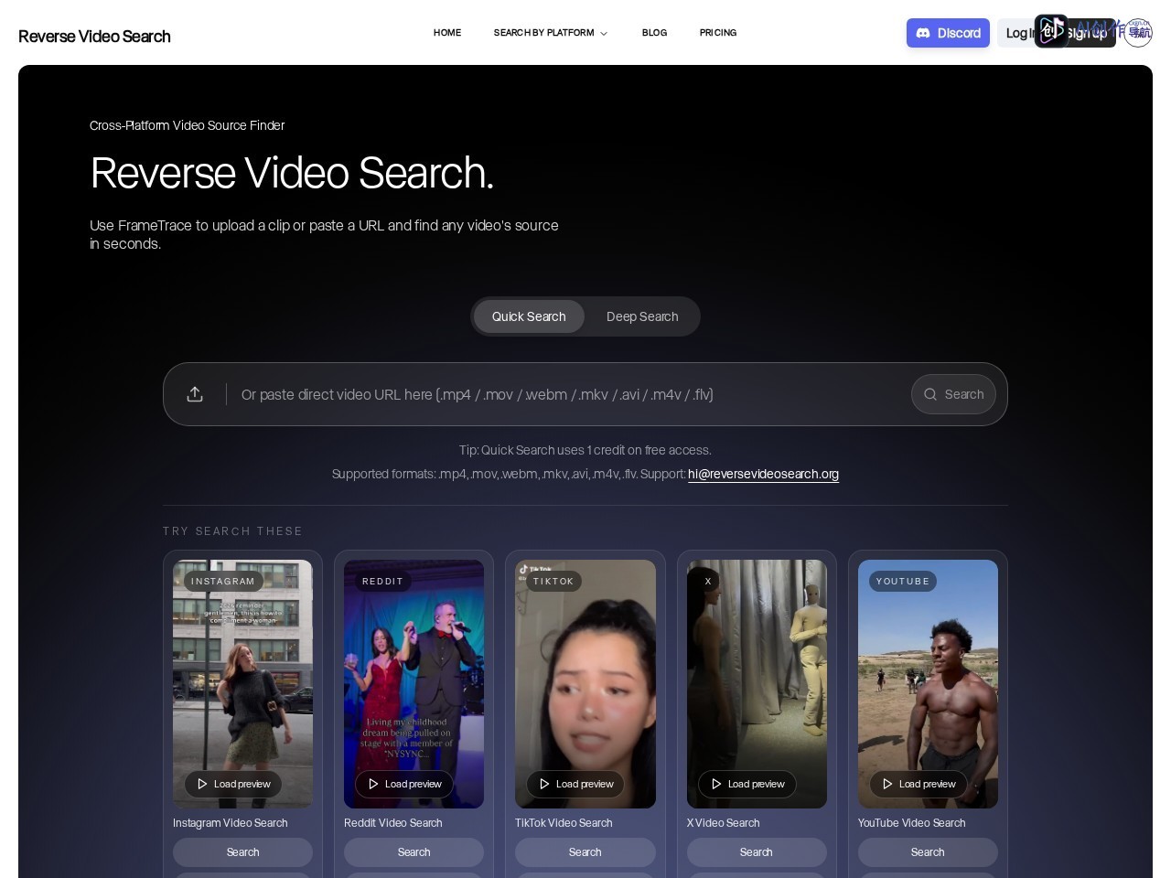Click the Reverse Video Search logo text
The image size is (1171, 878).
click(94, 37)
